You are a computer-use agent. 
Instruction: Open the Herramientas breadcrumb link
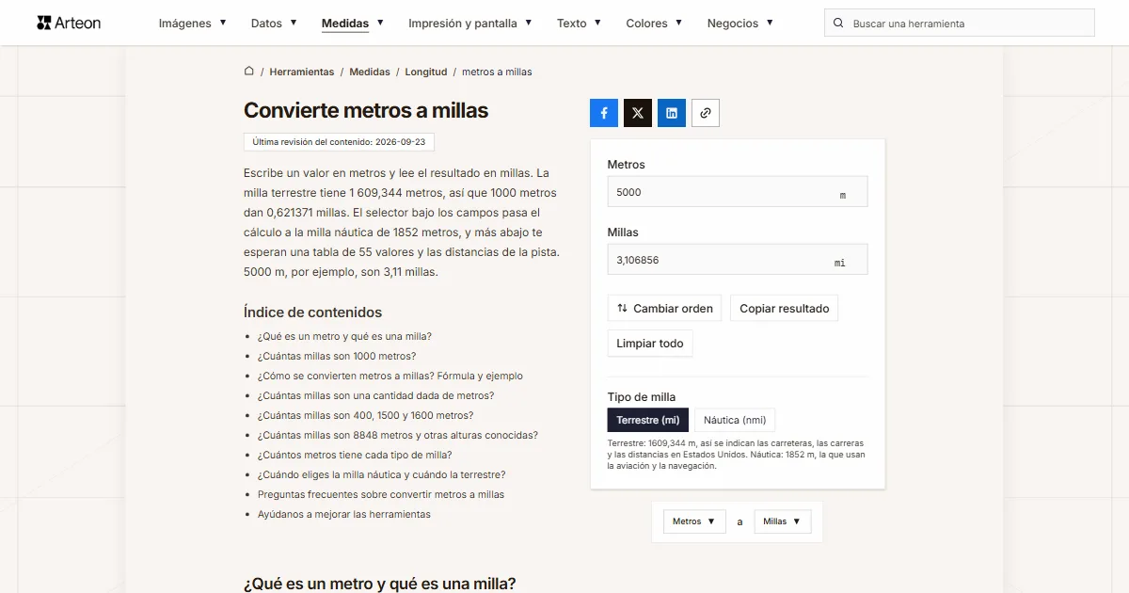click(302, 72)
